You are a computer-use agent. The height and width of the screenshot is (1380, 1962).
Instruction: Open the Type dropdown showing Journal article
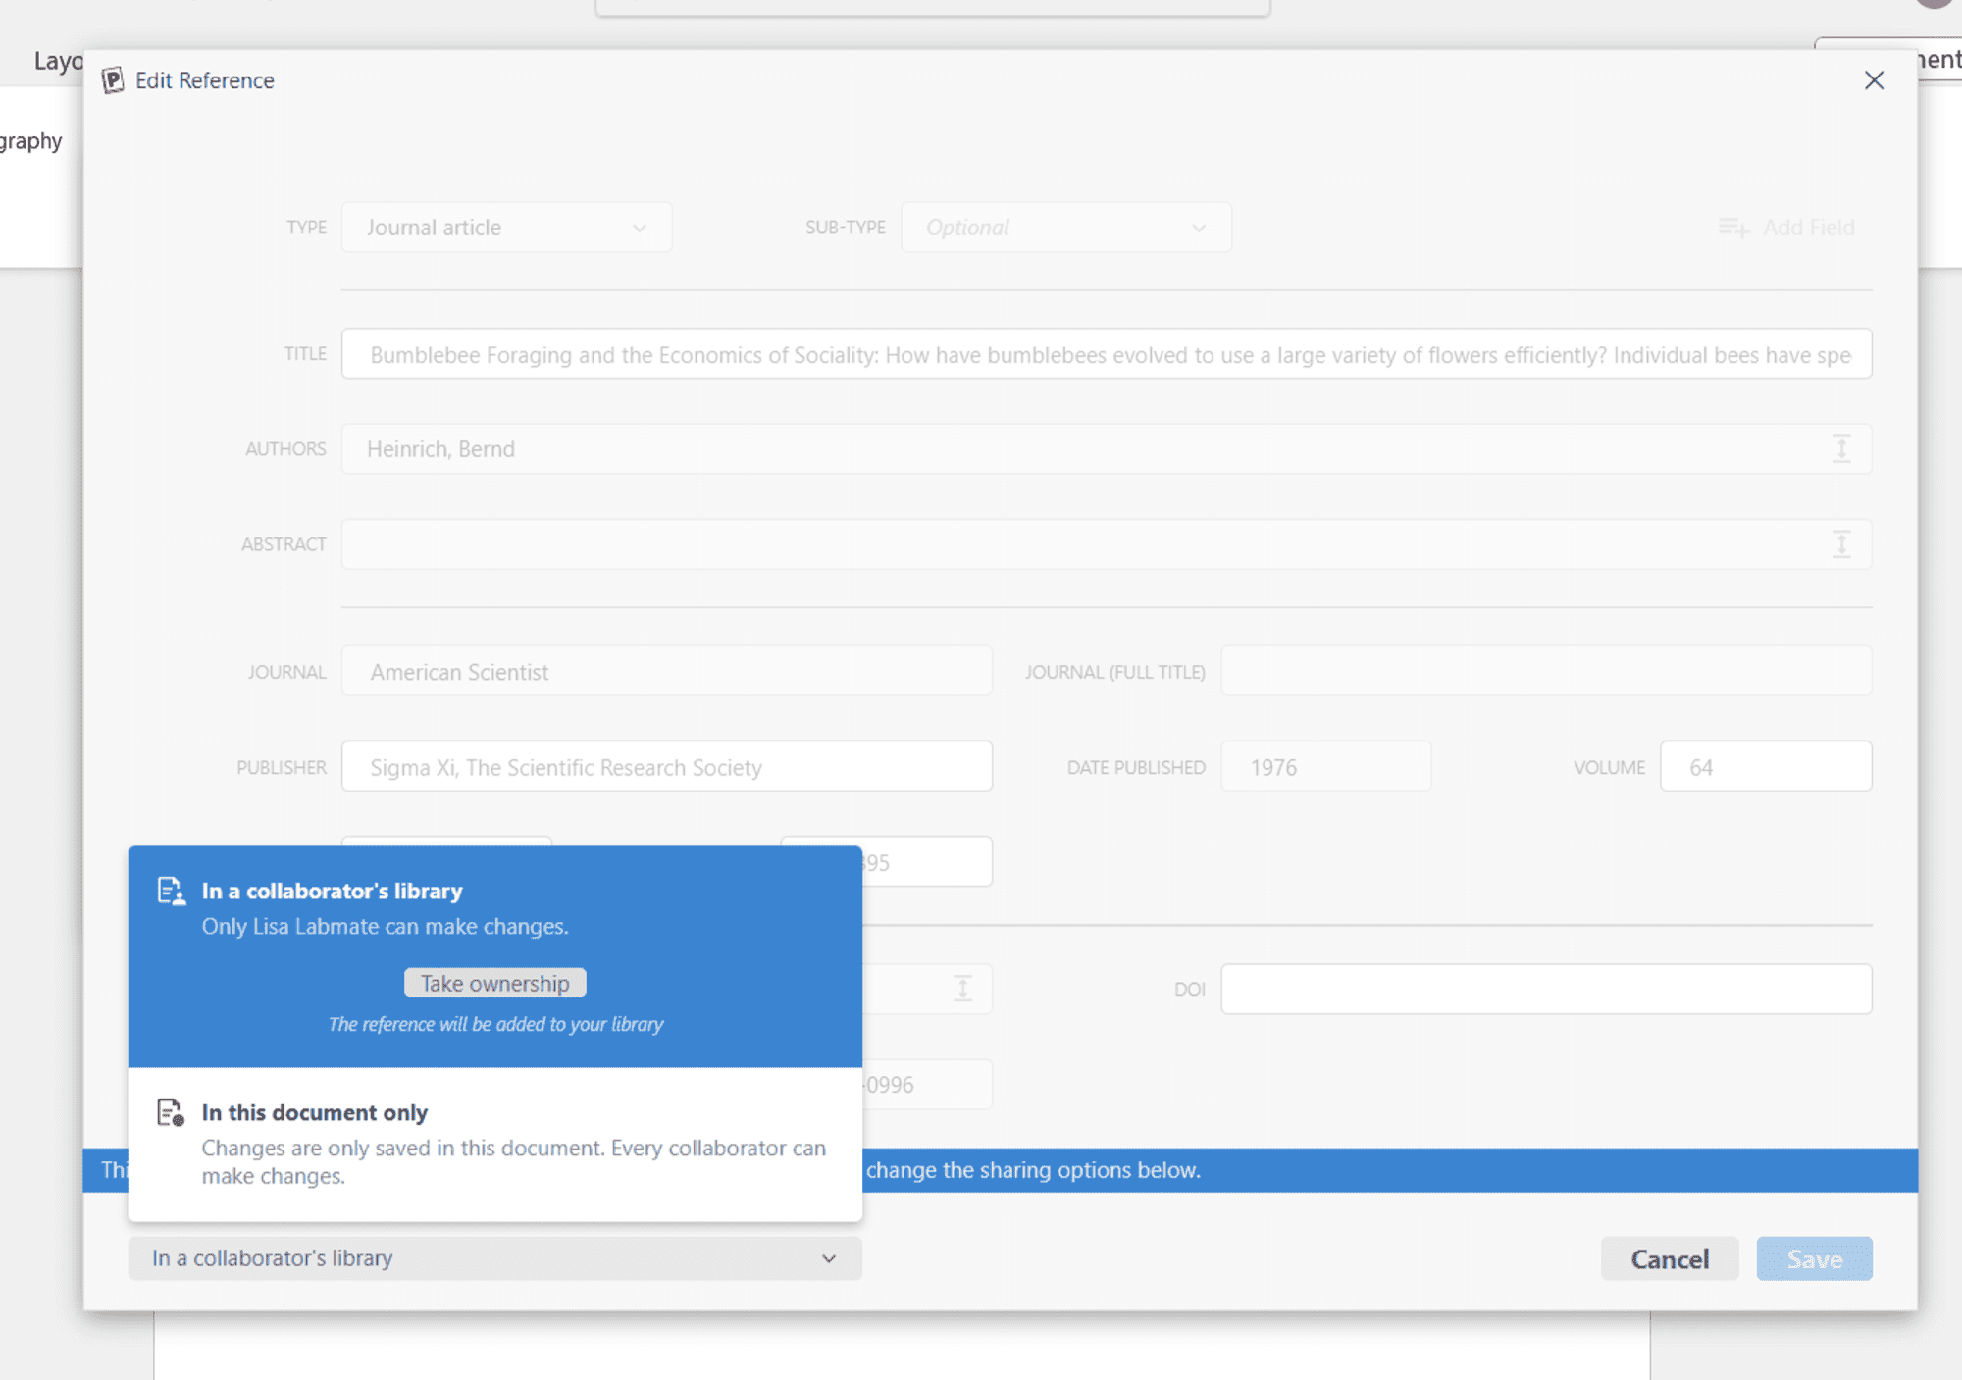pos(506,228)
